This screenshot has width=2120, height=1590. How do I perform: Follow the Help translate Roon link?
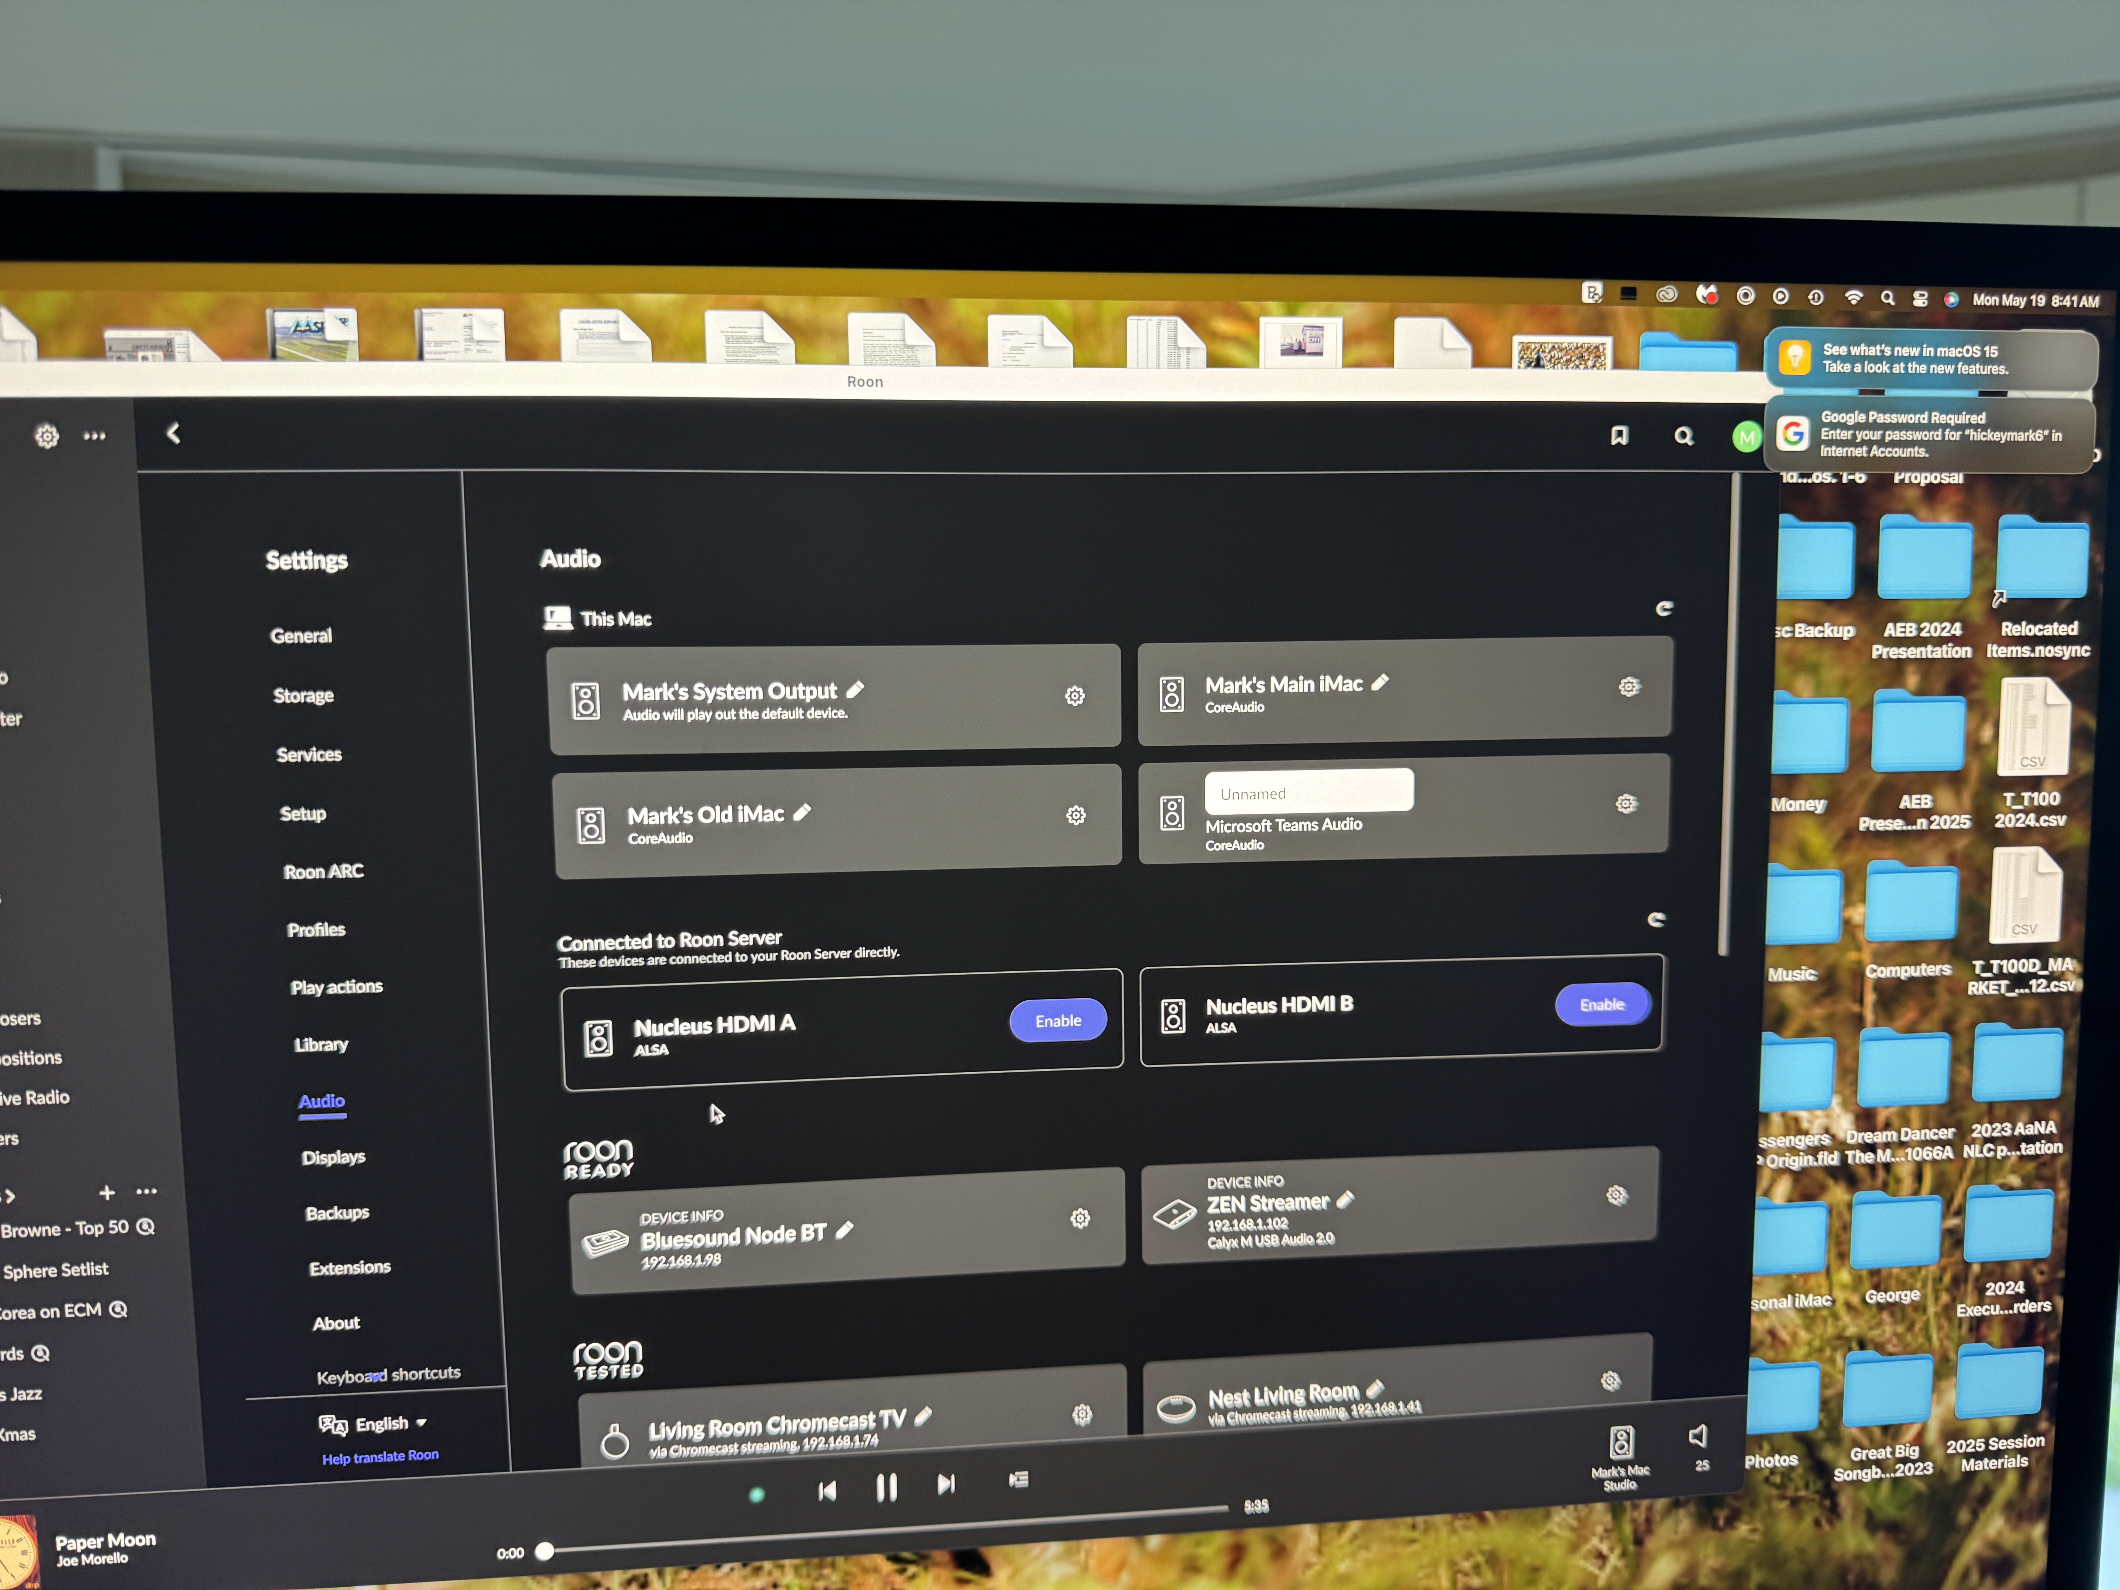coord(380,1457)
